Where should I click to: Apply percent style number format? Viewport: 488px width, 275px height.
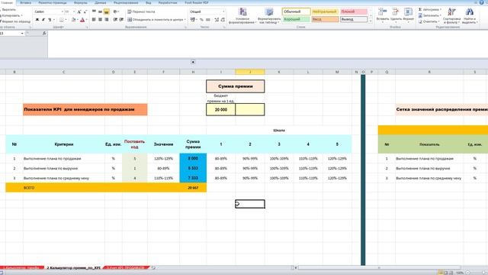point(201,20)
